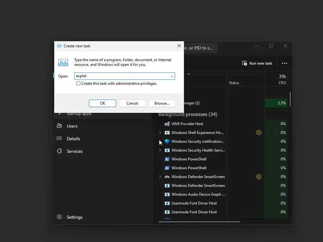
Task: Click the Settings gear icon
Action: click(59, 217)
